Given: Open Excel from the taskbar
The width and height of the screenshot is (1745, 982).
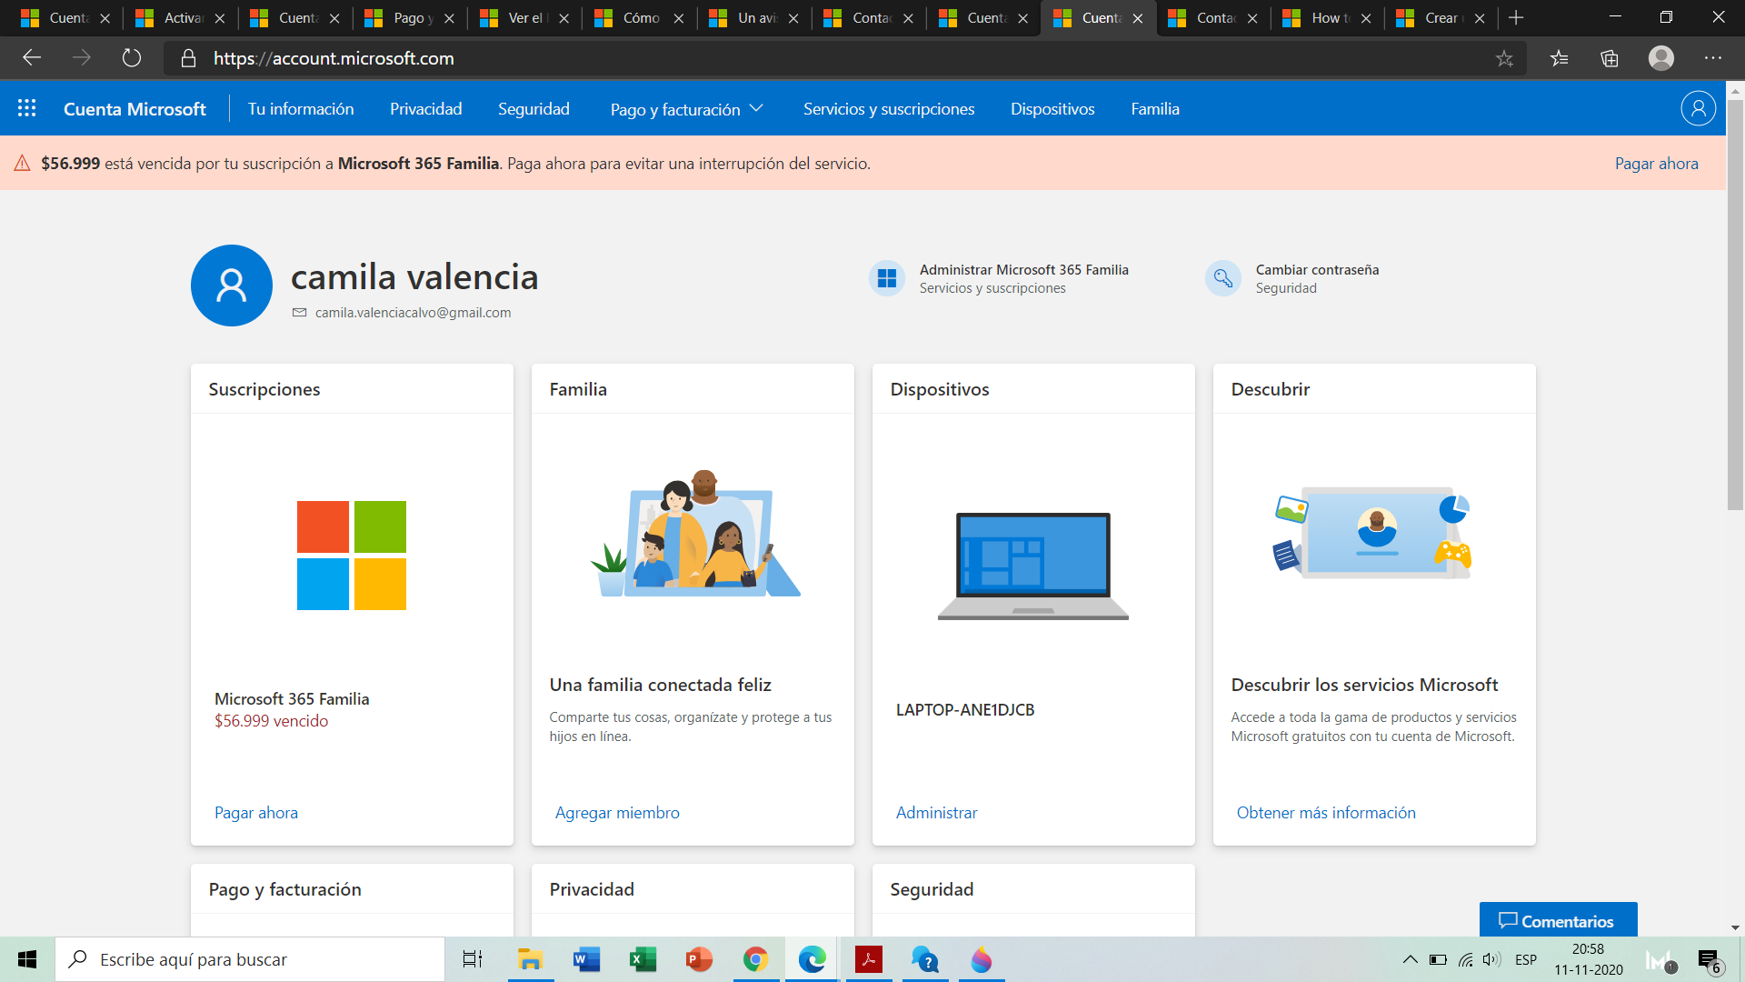Looking at the screenshot, I should pyautogui.click(x=643, y=959).
